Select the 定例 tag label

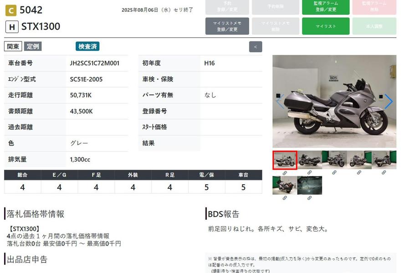point(33,46)
